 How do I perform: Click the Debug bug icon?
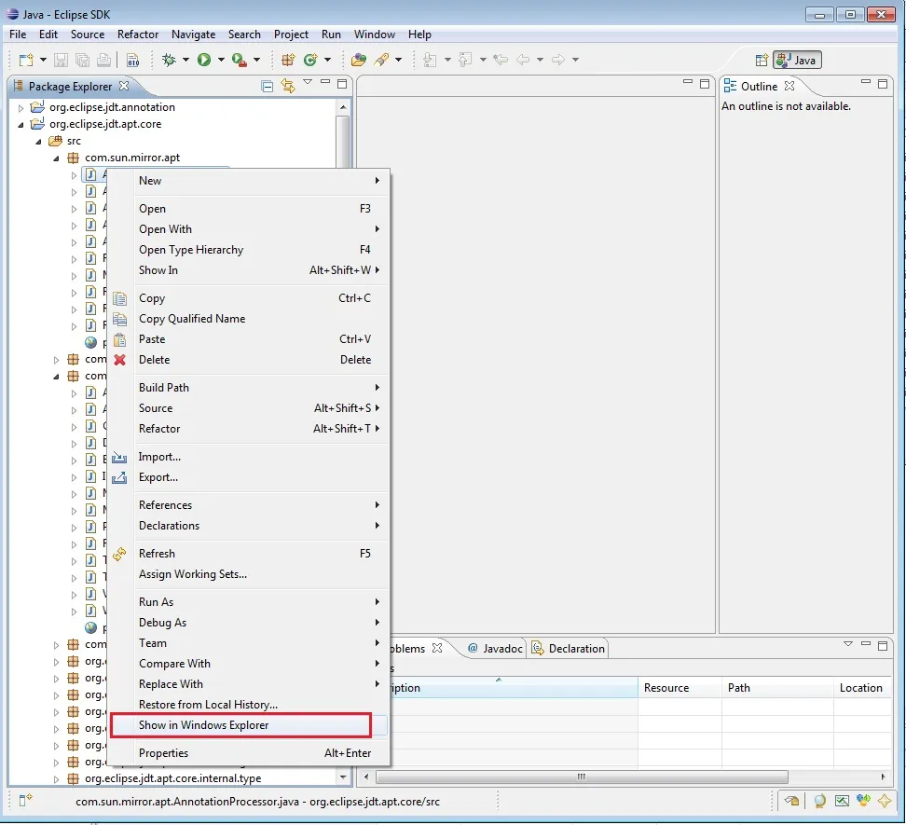click(169, 60)
